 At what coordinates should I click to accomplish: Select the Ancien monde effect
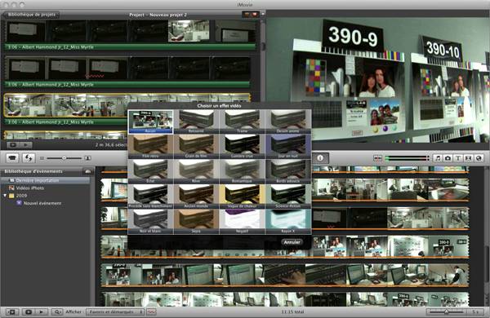(x=196, y=197)
